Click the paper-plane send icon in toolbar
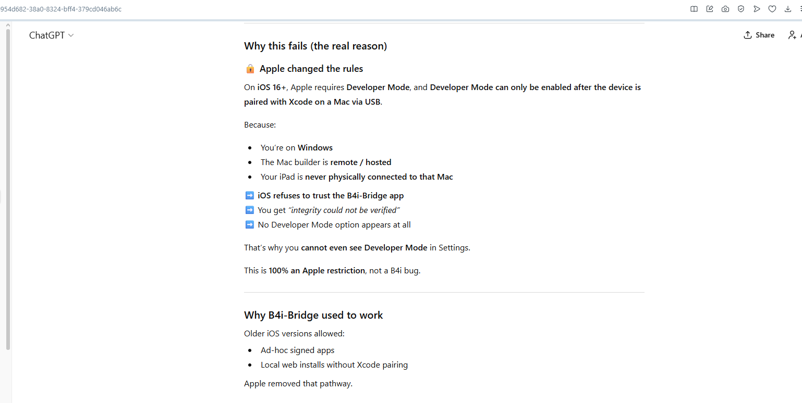Viewport: 802px width, 403px height. tap(757, 9)
